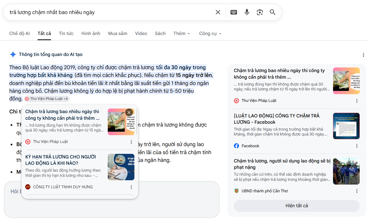Open three-dot menu for Facebook source
The image size is (368, 221).
(357, 146)
